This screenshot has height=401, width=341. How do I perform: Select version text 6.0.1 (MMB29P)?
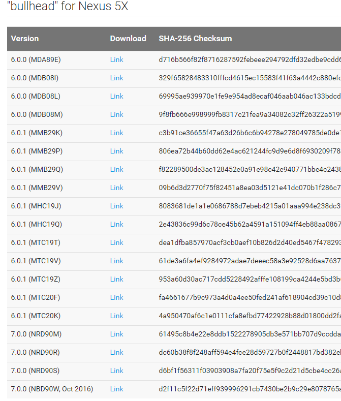click(x=37, y=151)
